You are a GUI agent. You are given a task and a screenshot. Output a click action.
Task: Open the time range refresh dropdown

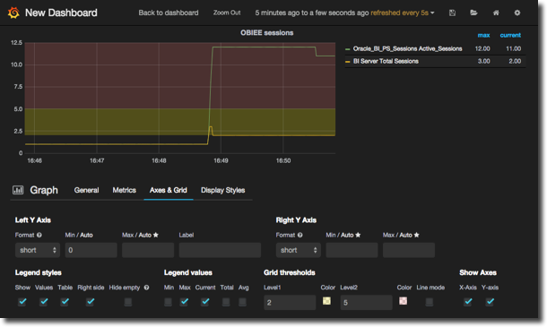coord(344,13)
